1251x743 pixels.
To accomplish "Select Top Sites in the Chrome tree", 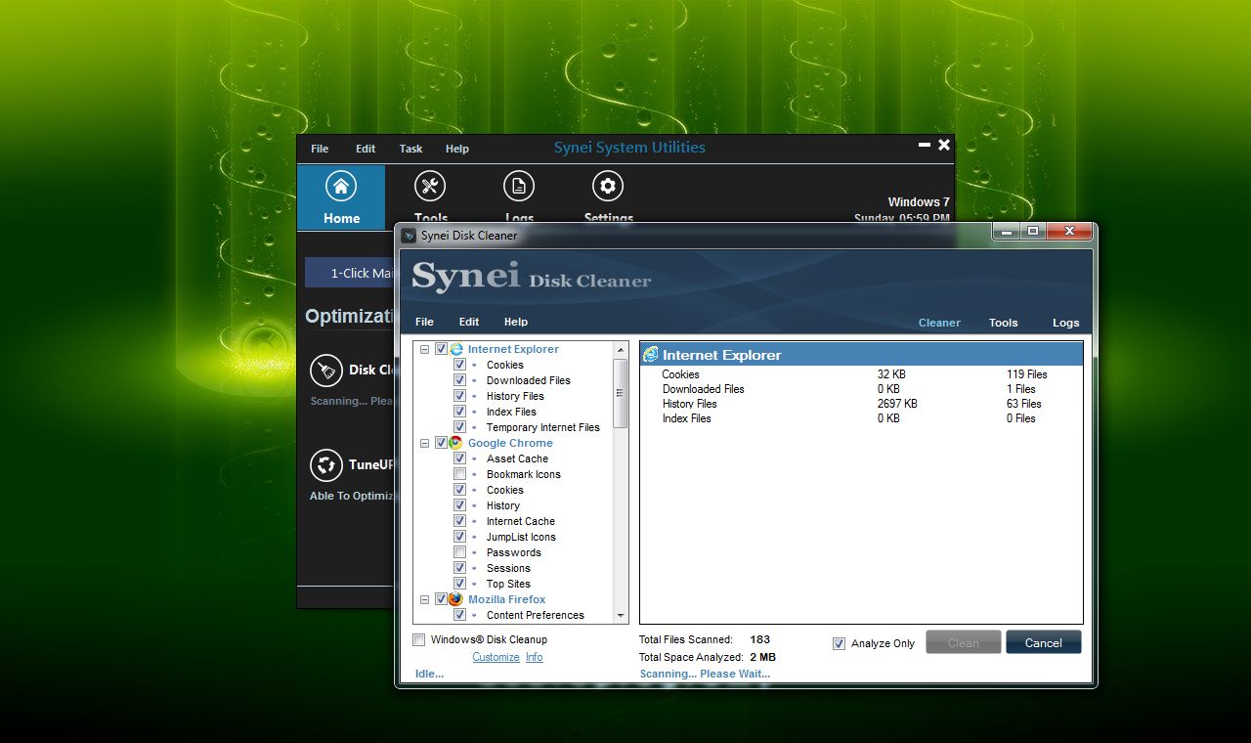I will point(508,584).
